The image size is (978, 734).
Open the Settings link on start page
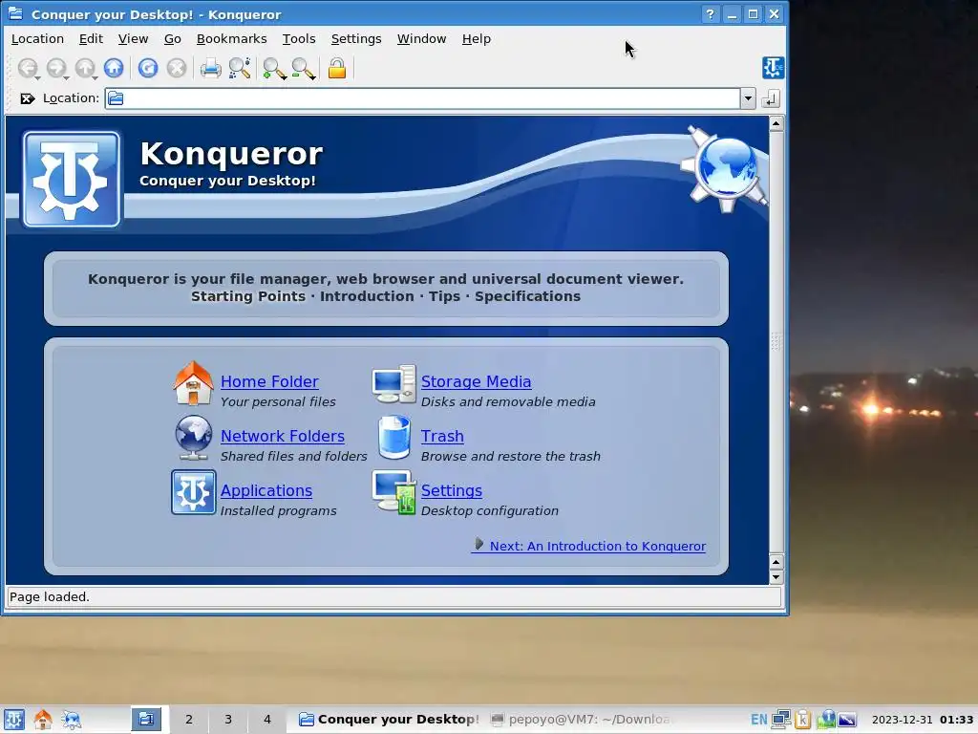tap(452, 490)
